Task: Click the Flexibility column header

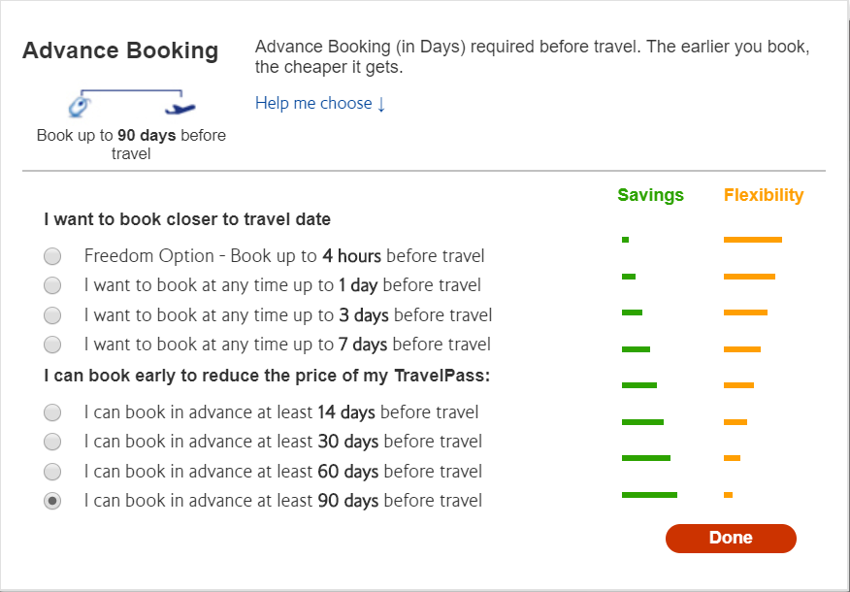Action: tap(764, 195)
